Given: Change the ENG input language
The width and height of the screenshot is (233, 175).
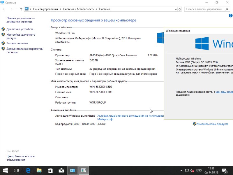Looking at the screenshot, I should [199, 171].
